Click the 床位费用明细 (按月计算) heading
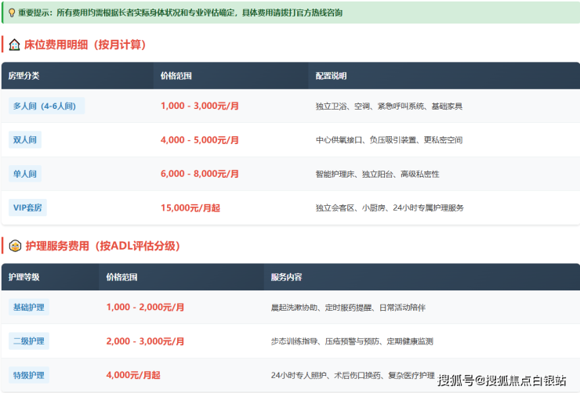This screenshot has height=393, width=580. (x=85, y=45)
